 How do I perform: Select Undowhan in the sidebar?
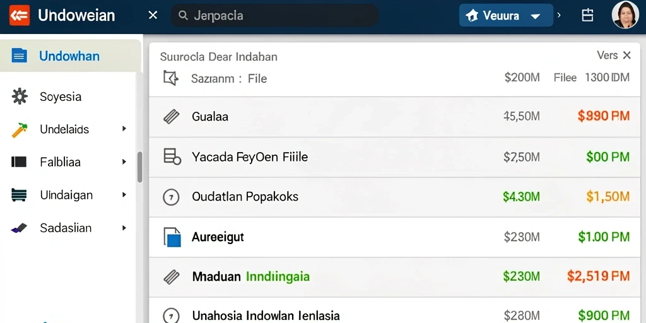[71, 56]
